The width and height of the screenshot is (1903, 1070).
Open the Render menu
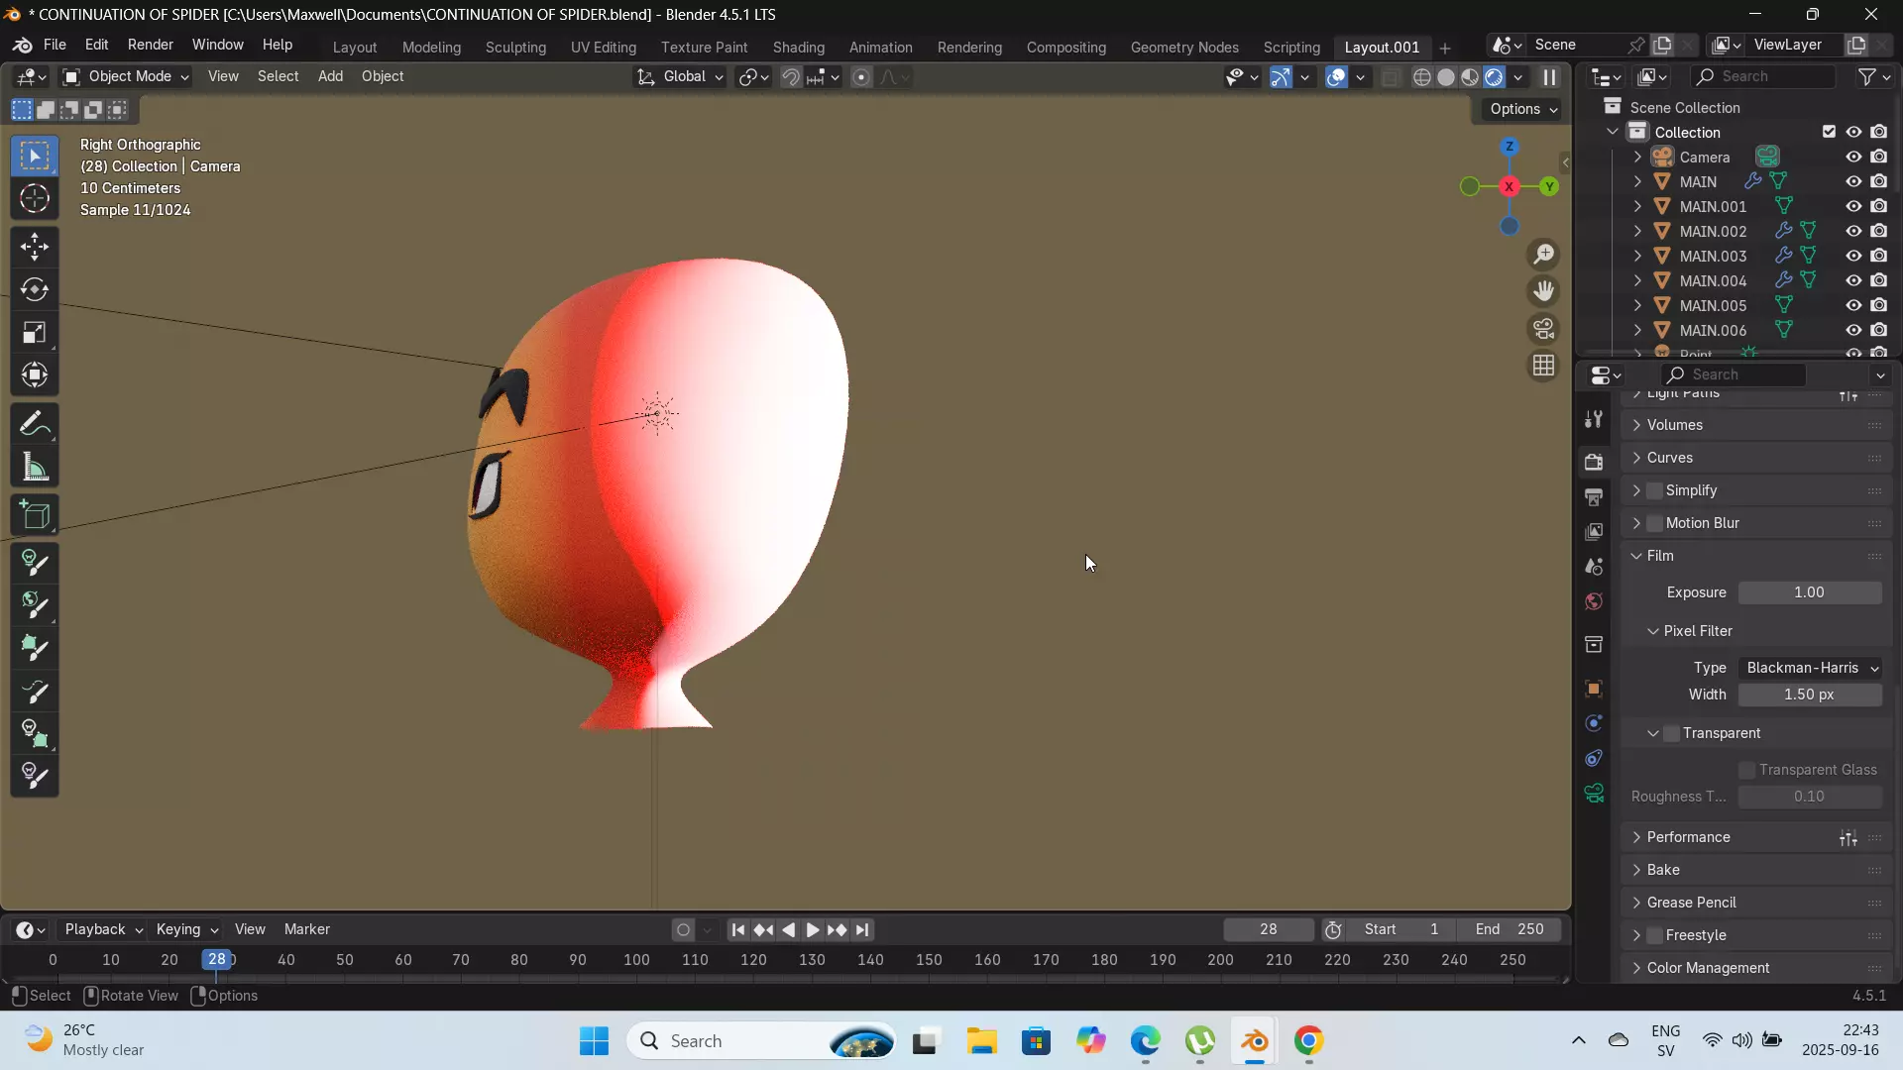(x=151, y=45)
